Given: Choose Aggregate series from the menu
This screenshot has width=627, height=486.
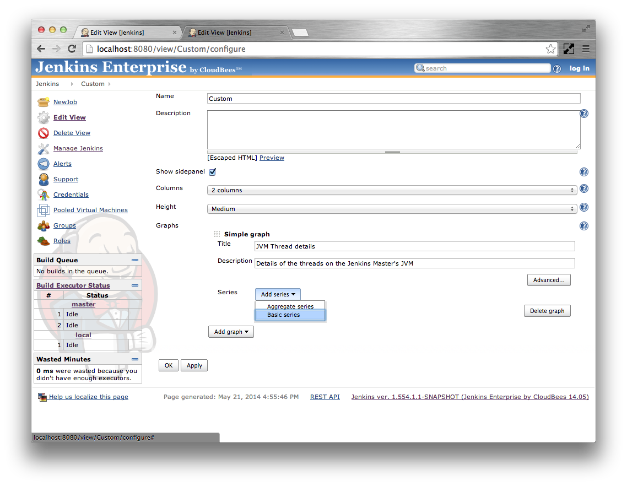Looking at the screenshot, I should tap(290, 306).
